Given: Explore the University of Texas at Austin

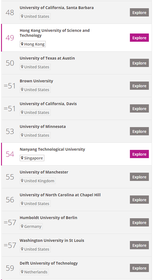Looking at the screenshot, I should coord(139,63).
